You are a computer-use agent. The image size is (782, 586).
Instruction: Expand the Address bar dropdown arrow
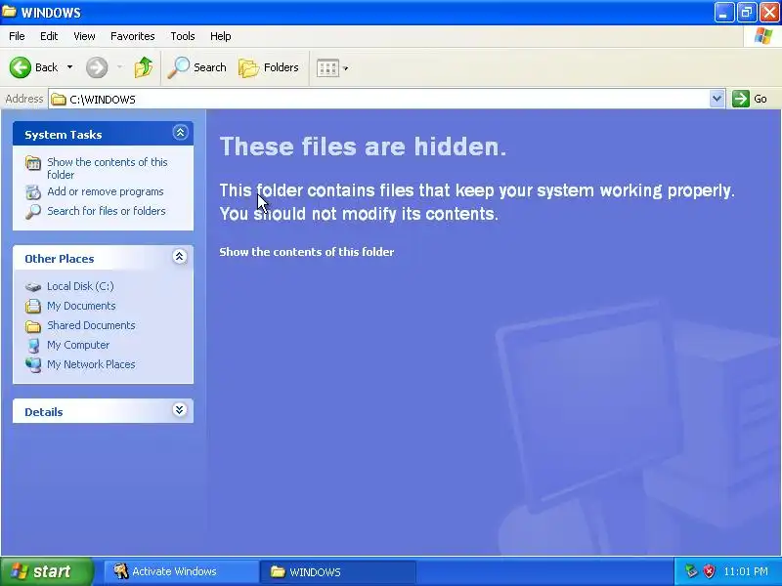tap(717, 99)
